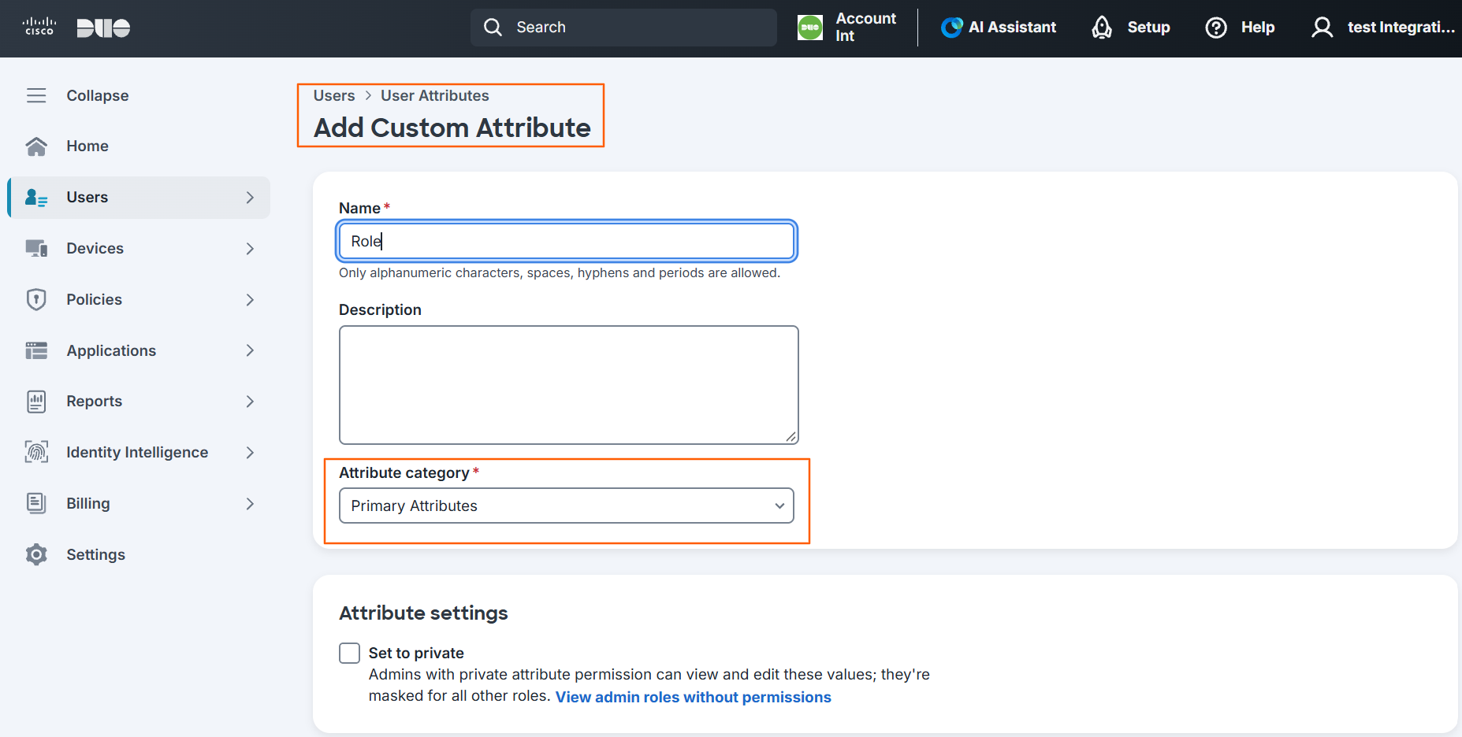1462x737 pixels.
Task: Expand the Users menu chevron
Action: coord(250,198)
